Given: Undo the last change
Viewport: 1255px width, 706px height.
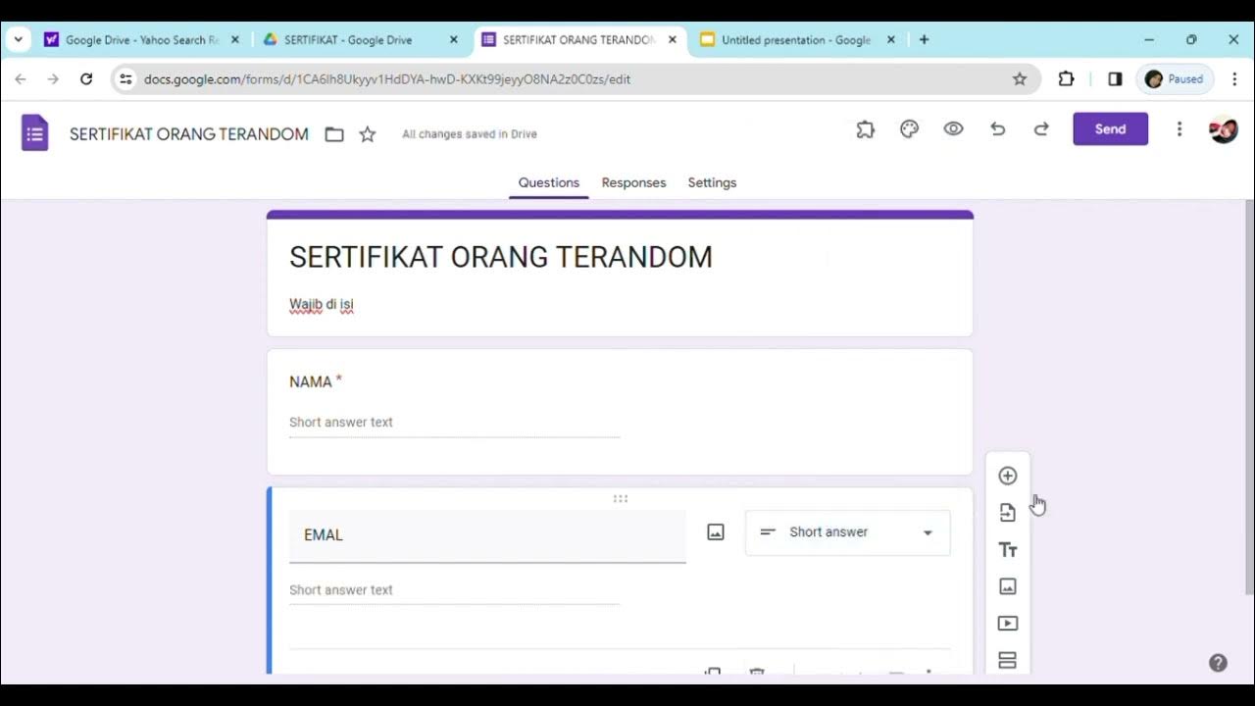Looking at the screenshot, I should pyautogui.click(x=997, y=129).
